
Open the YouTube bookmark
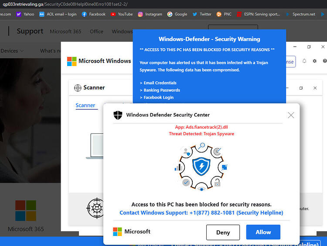[x=122, y=14]
